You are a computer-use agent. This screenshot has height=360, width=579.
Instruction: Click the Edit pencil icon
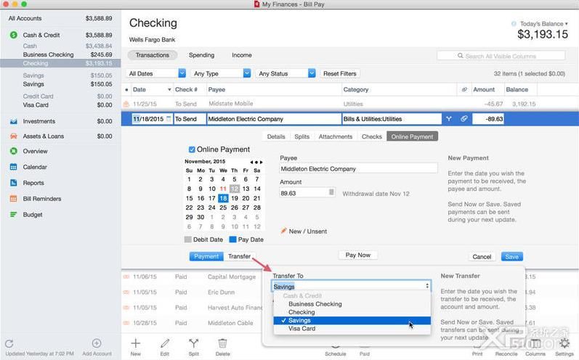pos(165,343)
